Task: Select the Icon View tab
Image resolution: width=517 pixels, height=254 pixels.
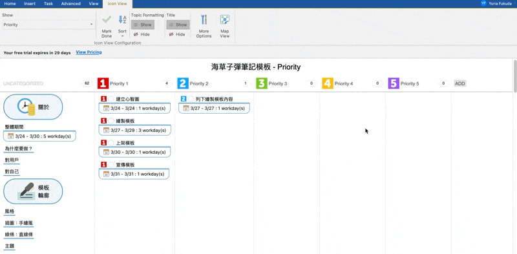Action: pyautogui.click(x=118, y=4)
